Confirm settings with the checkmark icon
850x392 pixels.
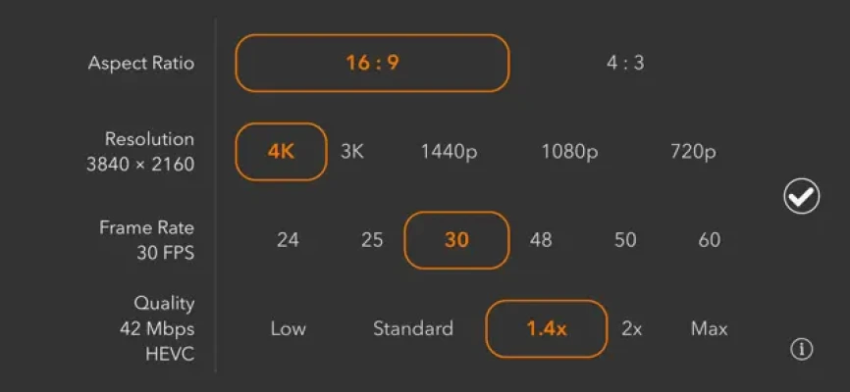[801, 196]
